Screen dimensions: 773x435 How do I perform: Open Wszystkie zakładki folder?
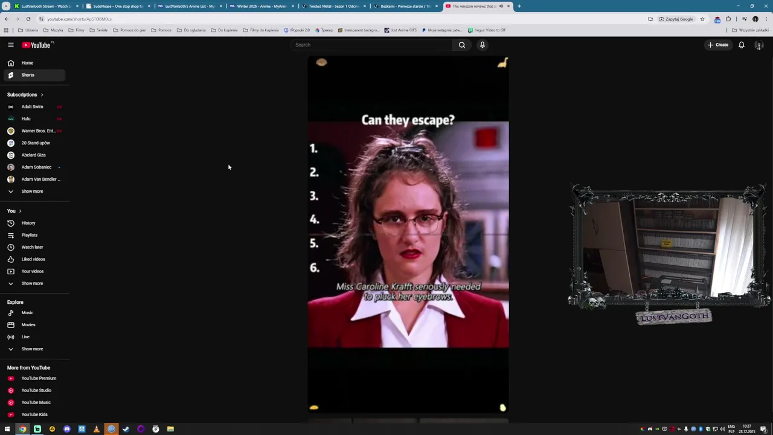(750, 30)
